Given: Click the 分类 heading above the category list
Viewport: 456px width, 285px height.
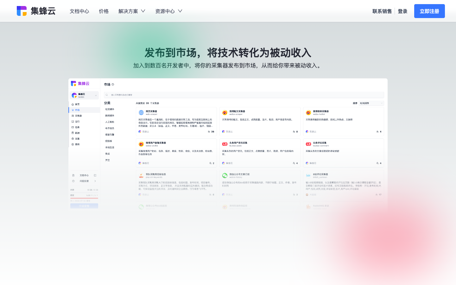Looking at the screenshot, I should point(107,103).
